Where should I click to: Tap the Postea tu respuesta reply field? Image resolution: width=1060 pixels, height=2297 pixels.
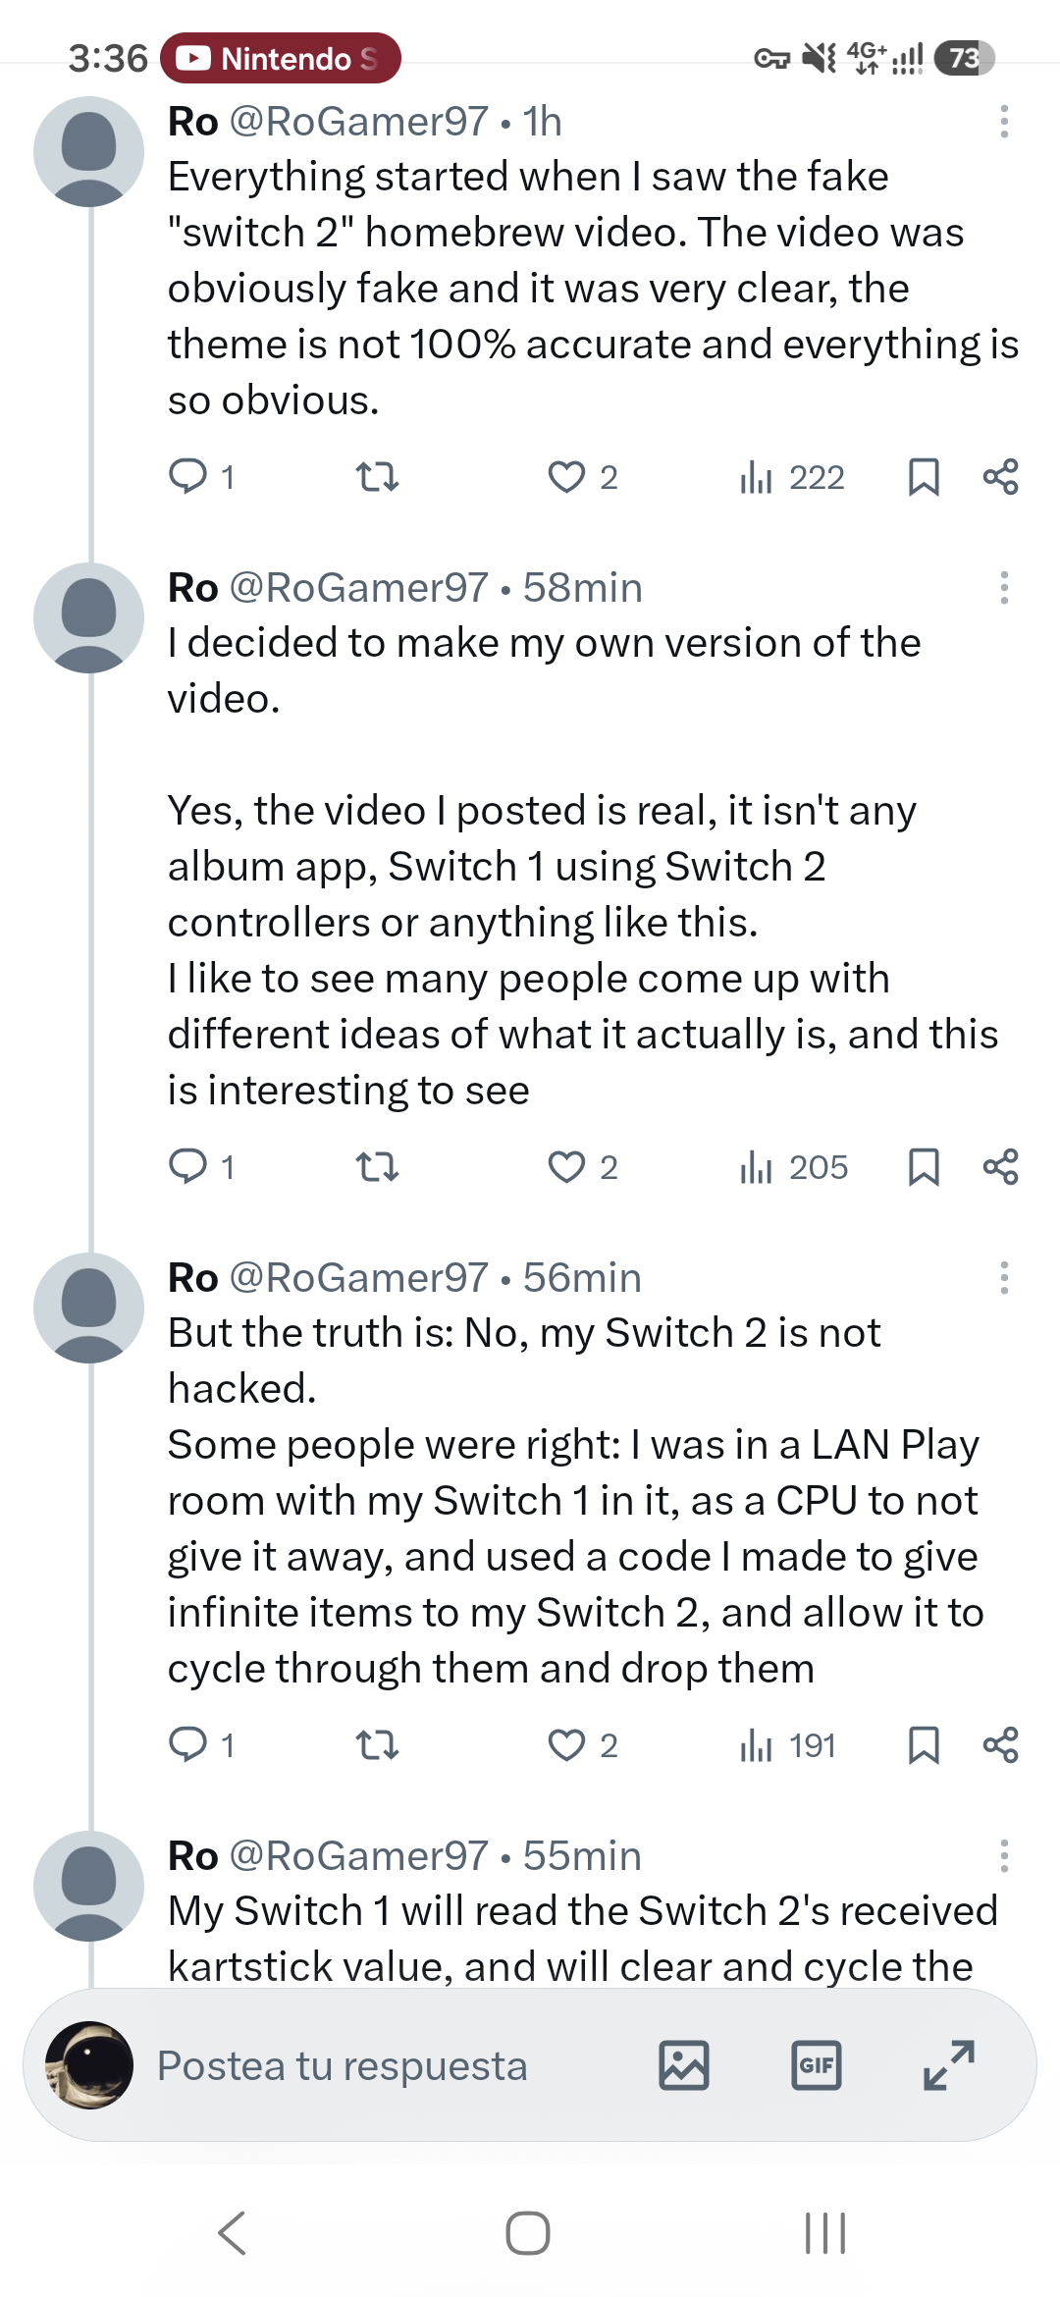click(x=343, y=2065)
